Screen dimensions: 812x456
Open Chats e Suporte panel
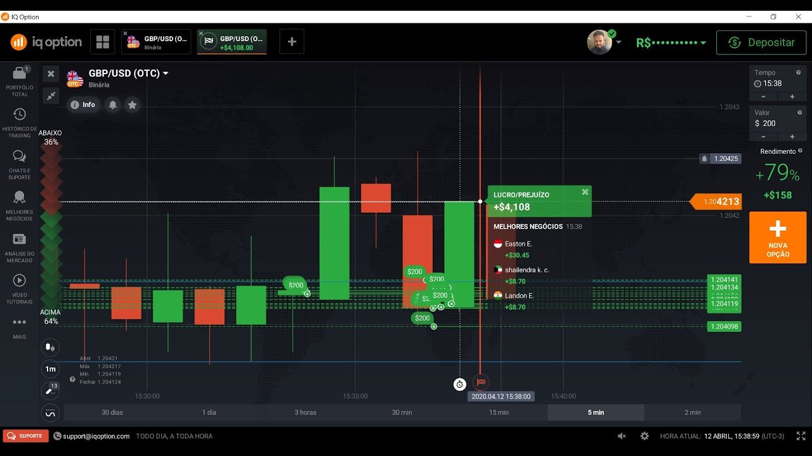pyautogui.click(x=20, y=165)
